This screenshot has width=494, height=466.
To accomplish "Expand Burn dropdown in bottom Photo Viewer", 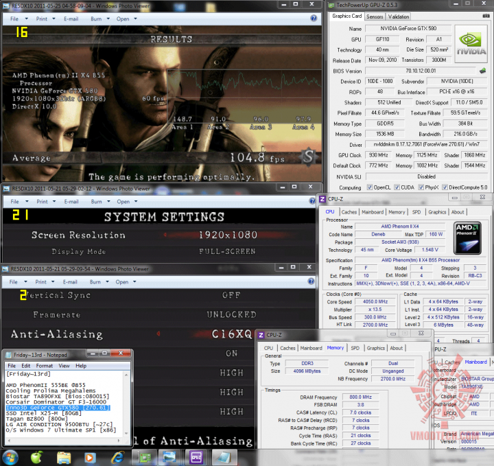I will tap(107, 281).
